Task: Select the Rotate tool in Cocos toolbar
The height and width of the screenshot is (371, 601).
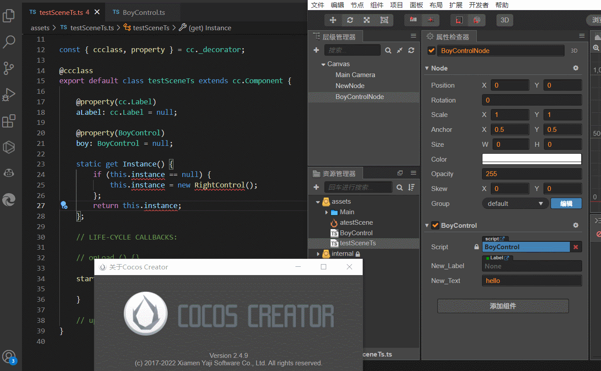Action: 350,20
